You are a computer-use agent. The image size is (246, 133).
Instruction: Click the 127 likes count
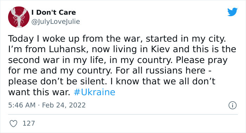click(29, 123)
